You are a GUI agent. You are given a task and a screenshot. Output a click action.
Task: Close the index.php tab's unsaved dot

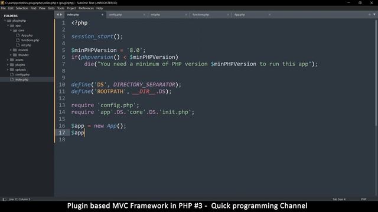102,15
